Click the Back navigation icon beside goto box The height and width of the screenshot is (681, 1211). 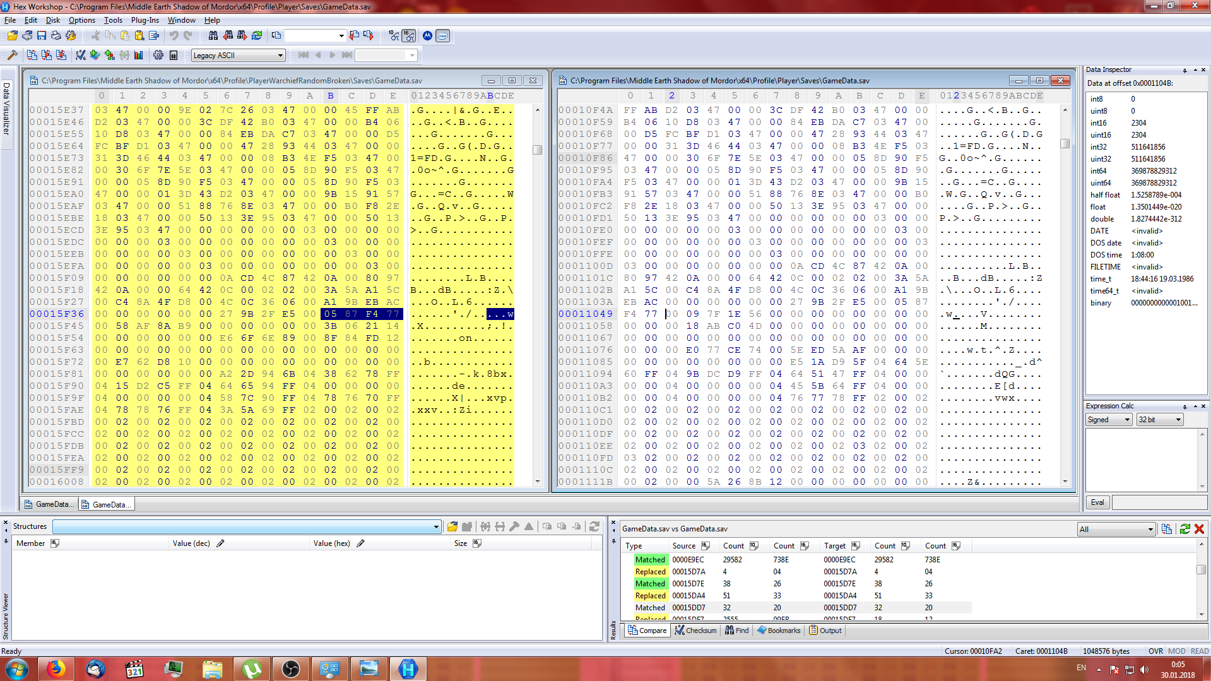pyautogui.click(x=355, y=36)
